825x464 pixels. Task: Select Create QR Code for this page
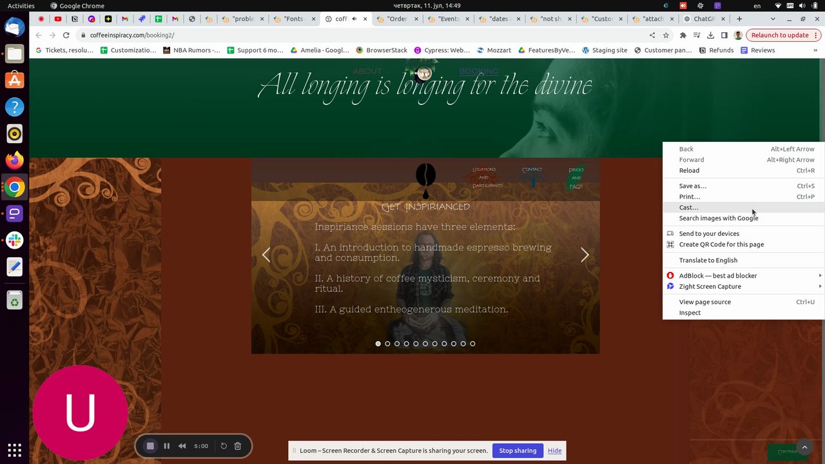pyautogui.click(x=744, y=244)
